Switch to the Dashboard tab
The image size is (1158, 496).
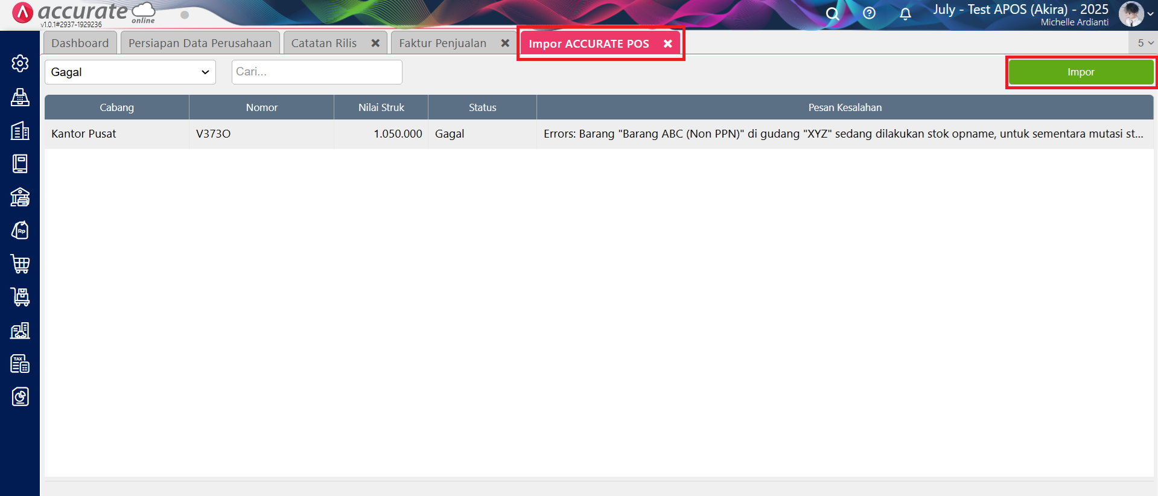click(80, 43)
